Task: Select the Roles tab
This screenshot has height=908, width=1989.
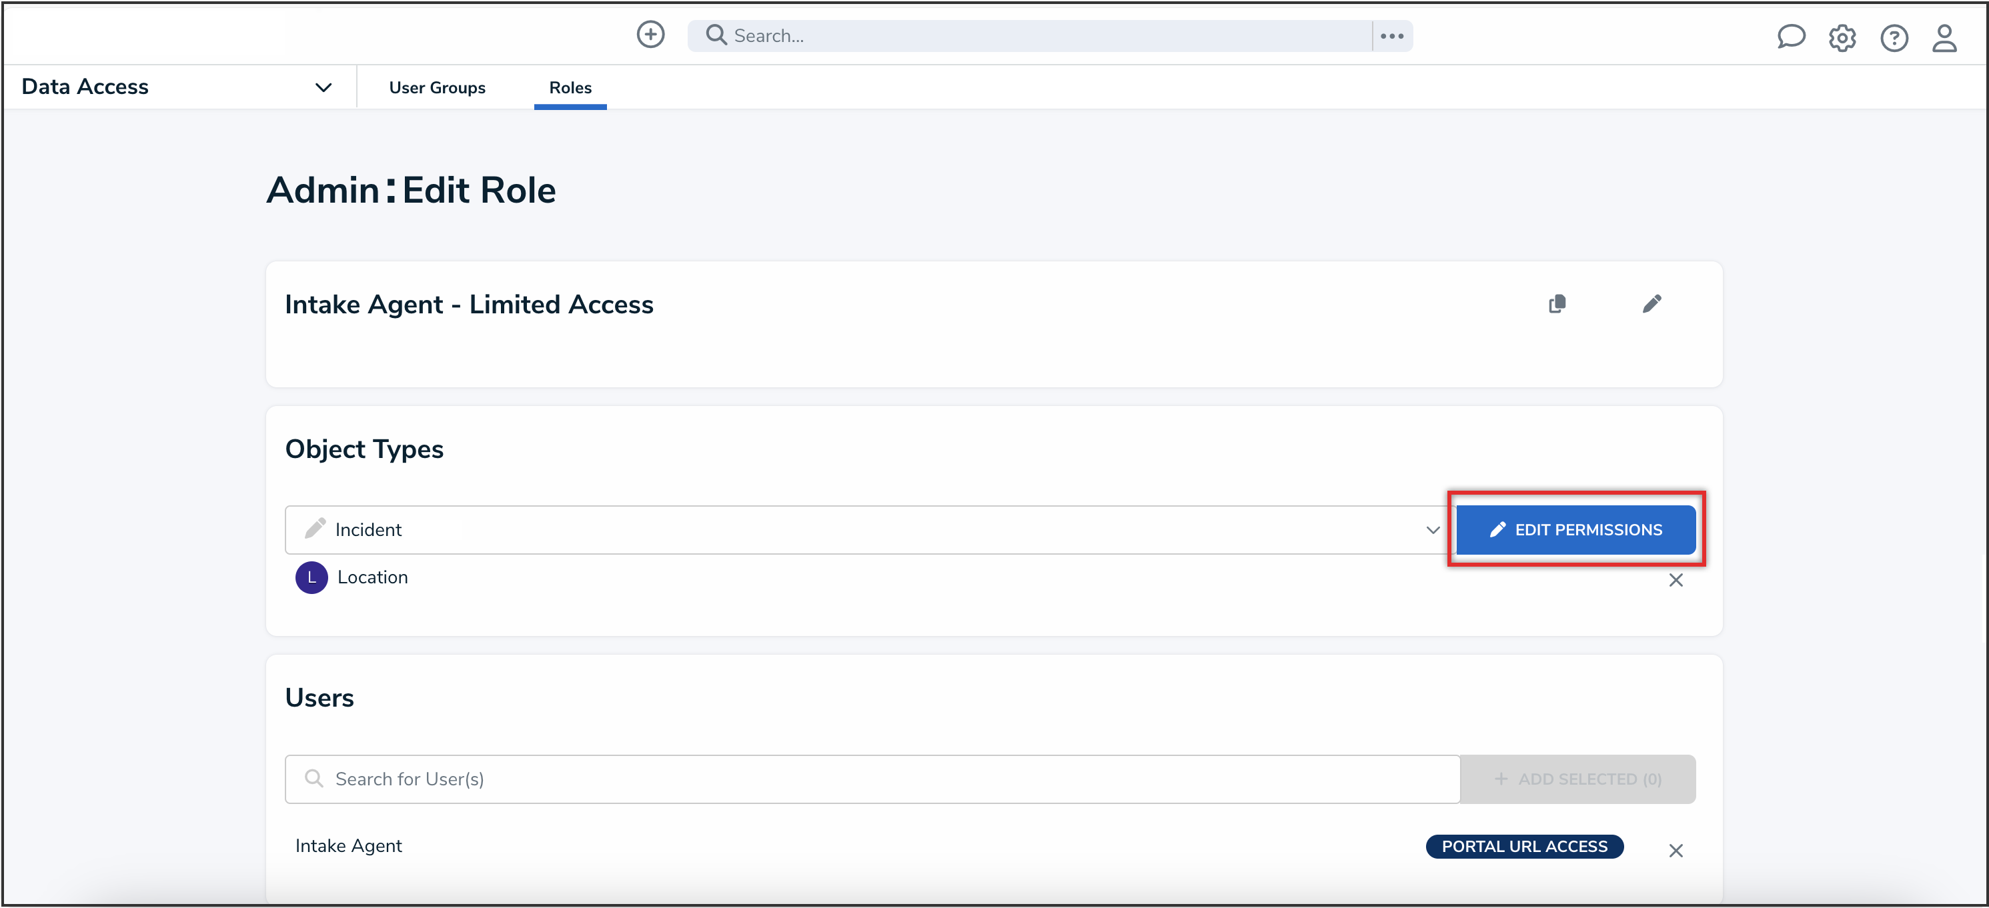Action: click(x=570, y=87)
